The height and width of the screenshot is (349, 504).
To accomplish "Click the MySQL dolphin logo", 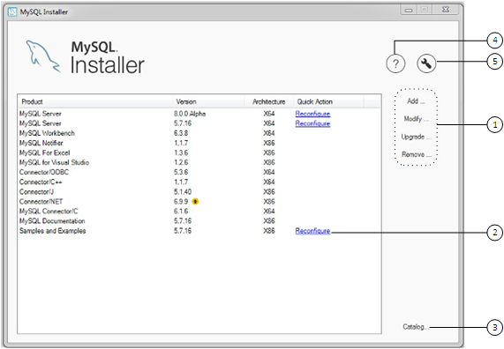I will [x=42, y=56].
